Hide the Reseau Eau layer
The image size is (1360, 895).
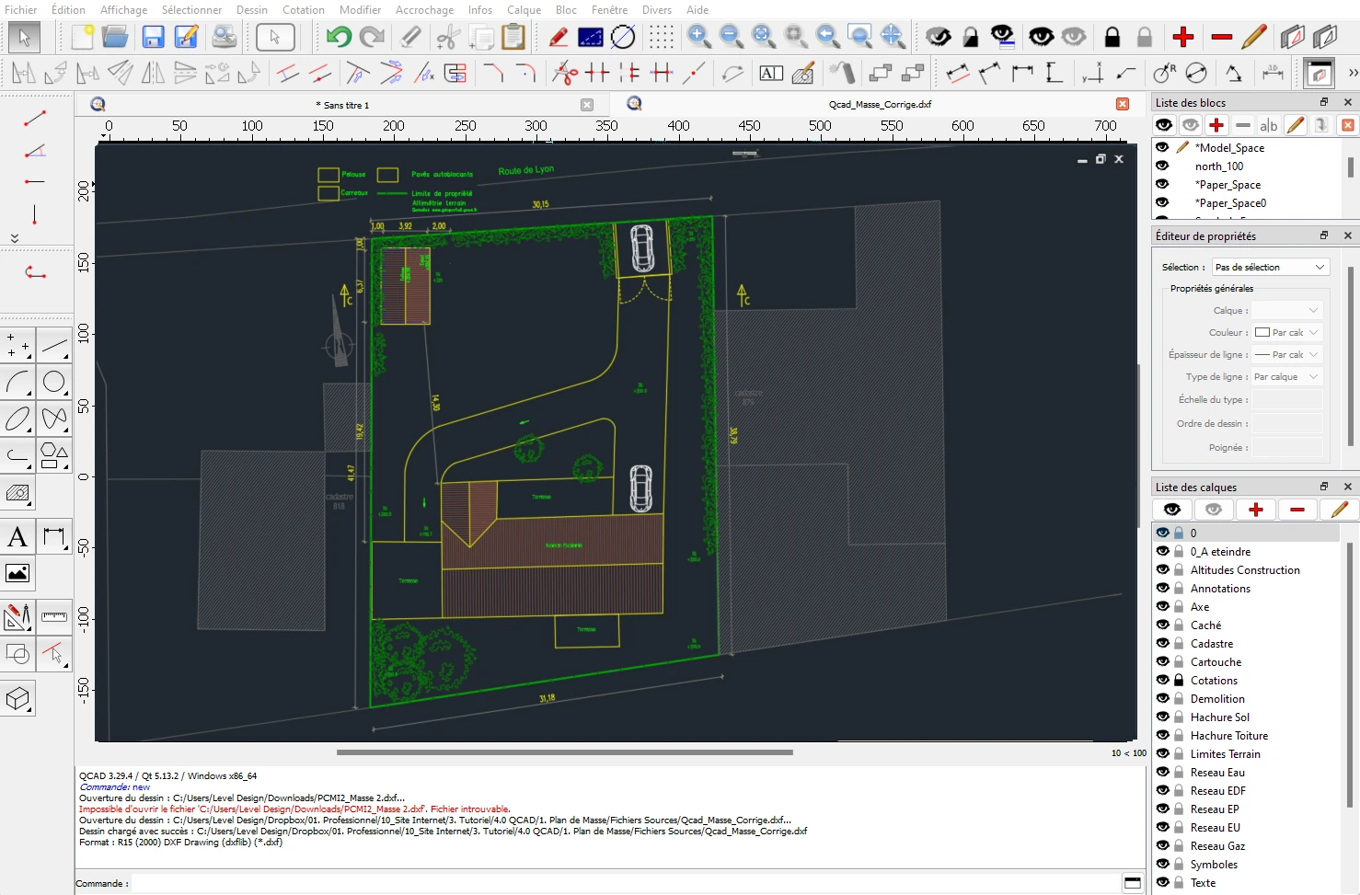coord(1163,772)
